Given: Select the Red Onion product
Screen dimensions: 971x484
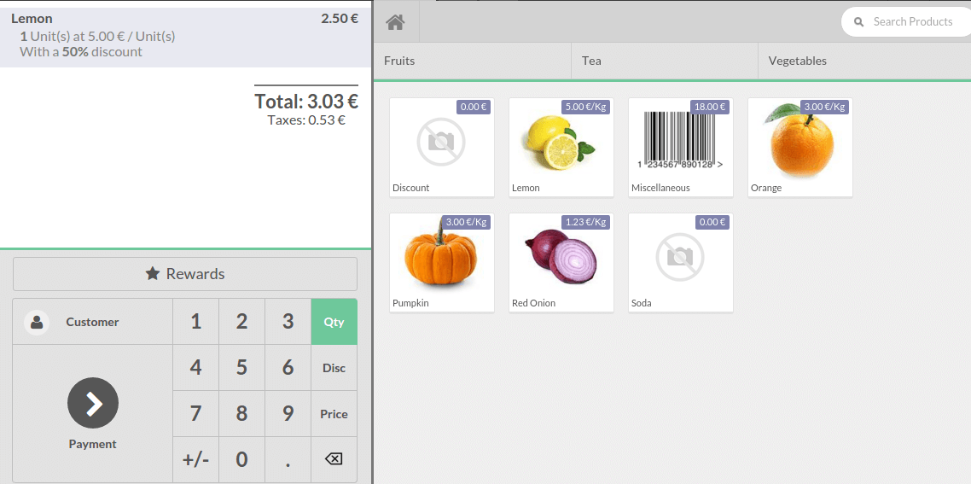Looking at the screenshot, I should (x=561, y=262).
